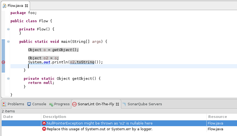Click the Progress view icon

[x=51, y=104]
